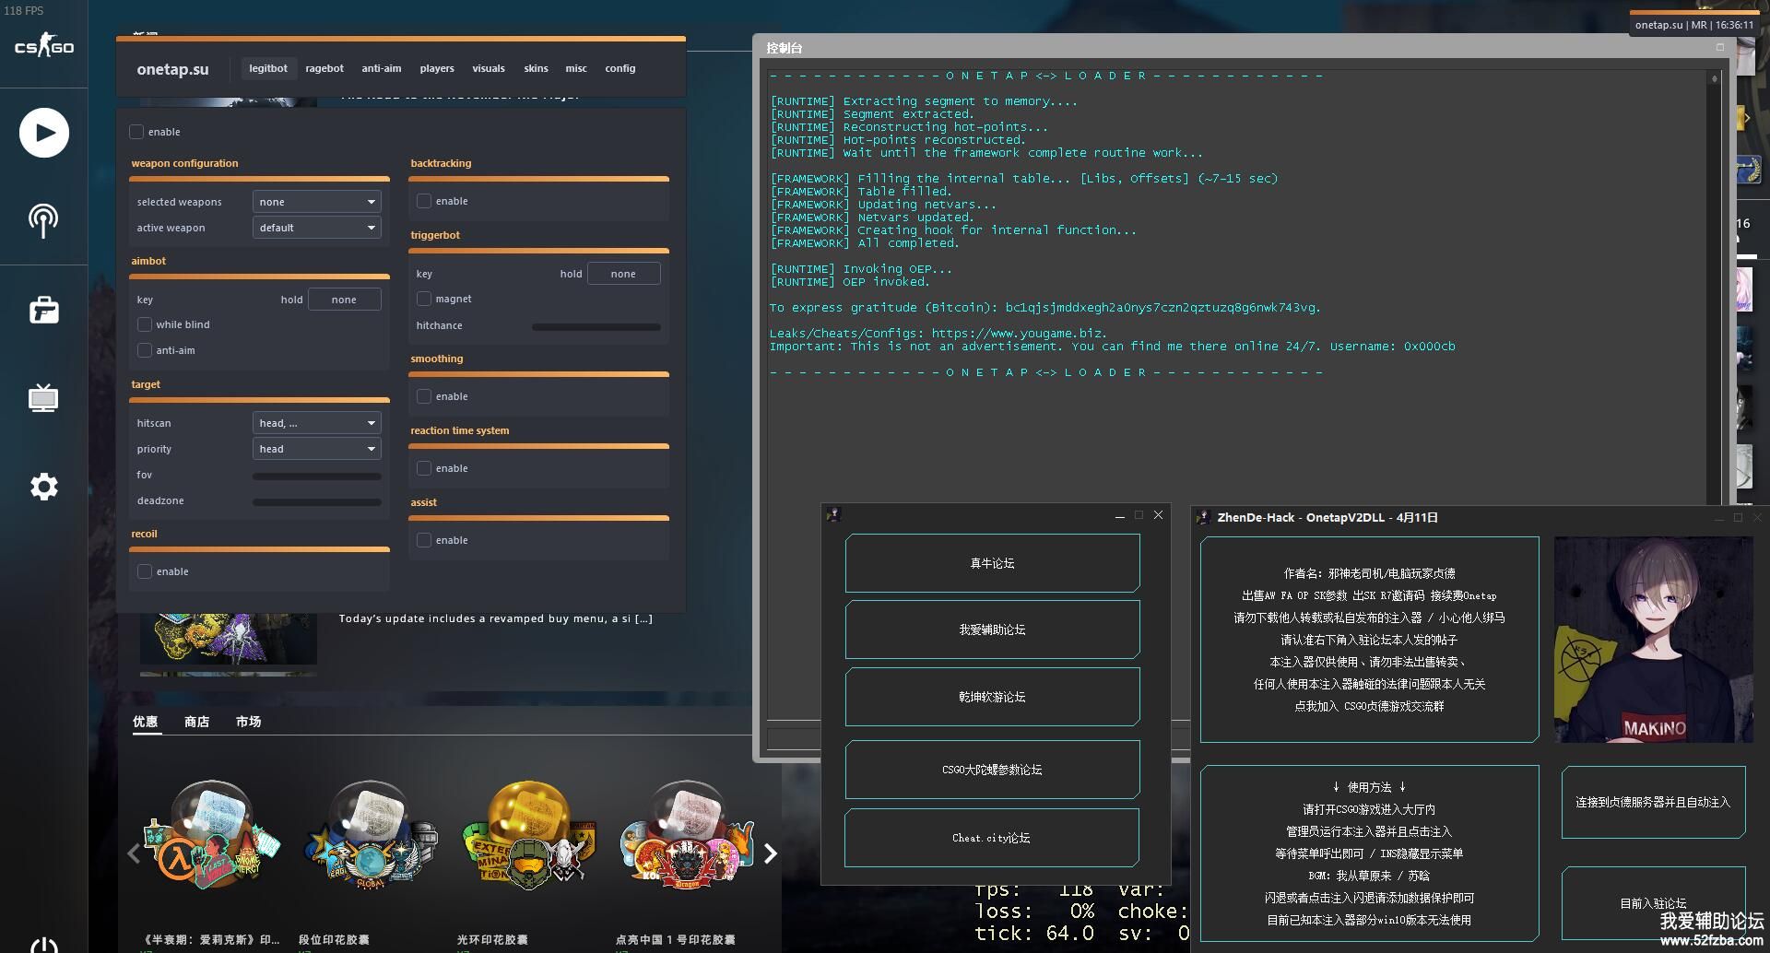Switch to the players tab

coord(437,68)
